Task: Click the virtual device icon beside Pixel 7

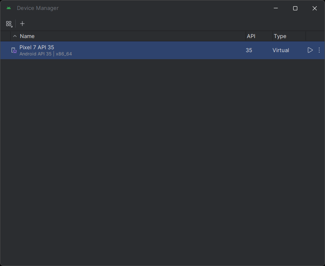Action: pos(14,50)
